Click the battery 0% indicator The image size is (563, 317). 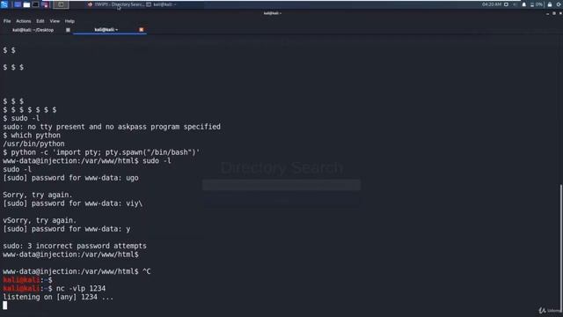(x=537, y=4)
